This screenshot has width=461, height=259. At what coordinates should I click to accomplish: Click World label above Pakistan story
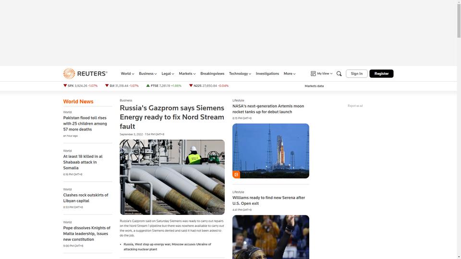pyautogui.click(x=67, y=112)
